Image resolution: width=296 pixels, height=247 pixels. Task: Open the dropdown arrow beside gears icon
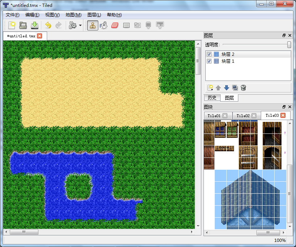click(80, 25)
